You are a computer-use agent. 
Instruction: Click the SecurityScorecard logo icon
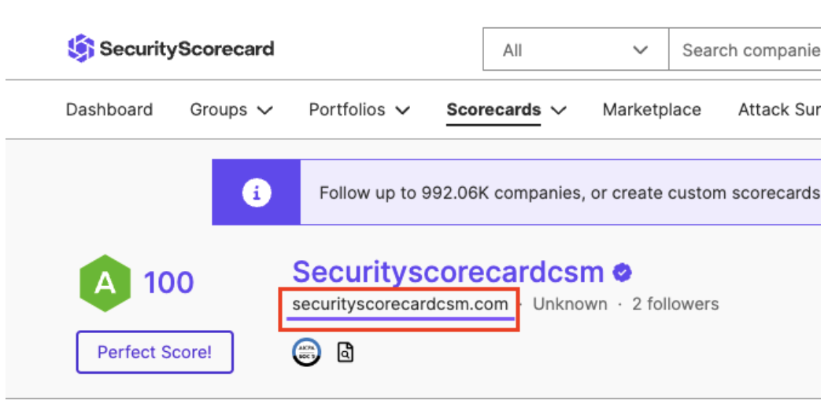(81, 49)
